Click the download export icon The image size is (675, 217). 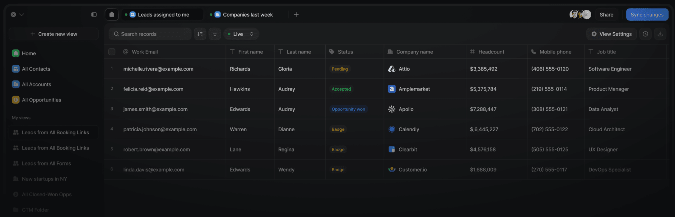(x=660, y=34)
